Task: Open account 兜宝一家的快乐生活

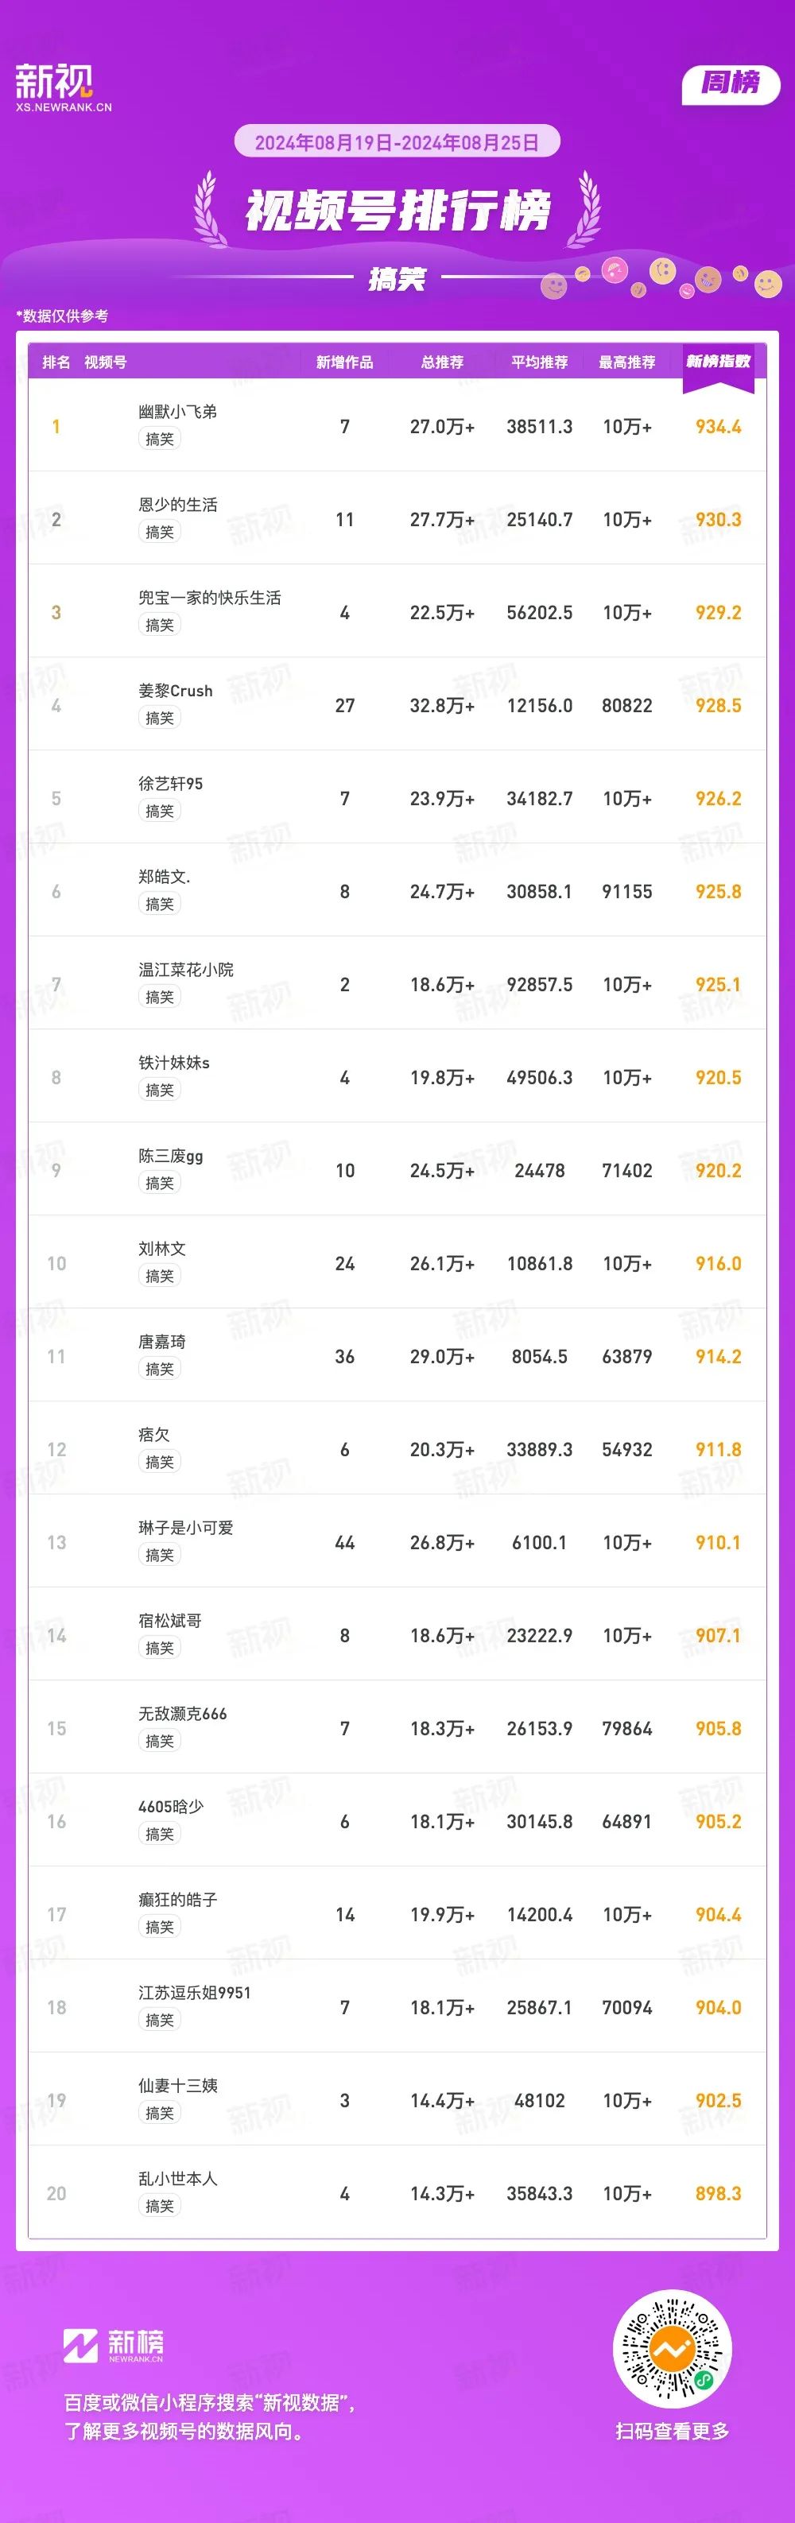Action: (210, 598)
